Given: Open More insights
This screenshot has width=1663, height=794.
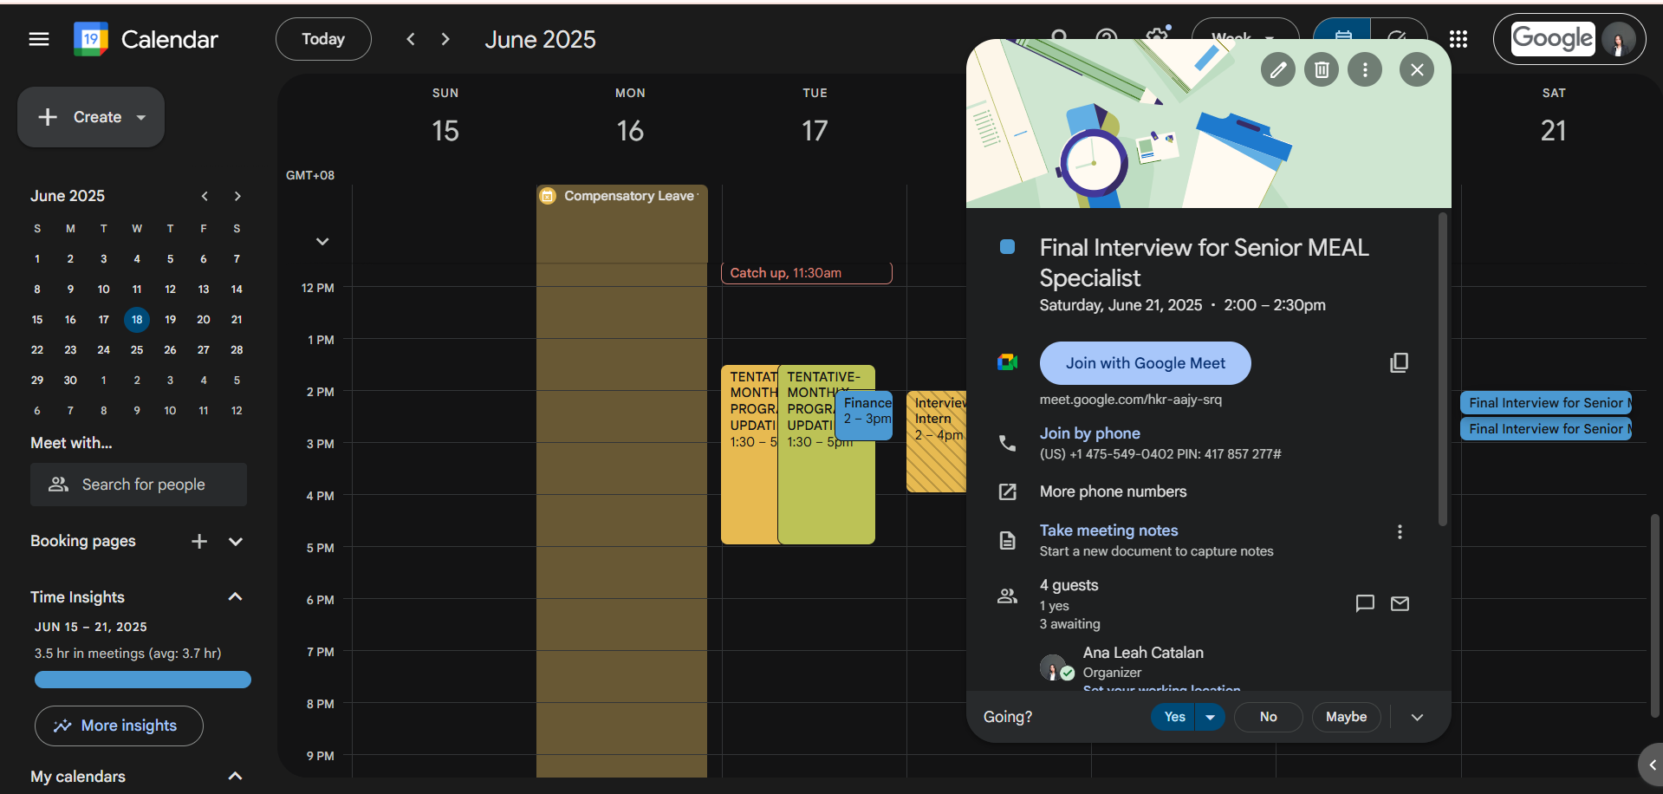Looking at the screenshot, I should [119, 726].
